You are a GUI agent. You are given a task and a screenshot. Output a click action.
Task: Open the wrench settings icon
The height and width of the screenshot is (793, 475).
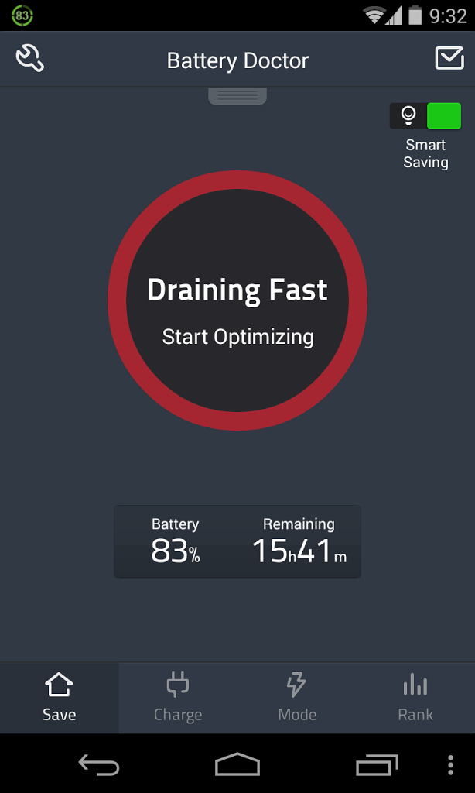pos(30,58)
